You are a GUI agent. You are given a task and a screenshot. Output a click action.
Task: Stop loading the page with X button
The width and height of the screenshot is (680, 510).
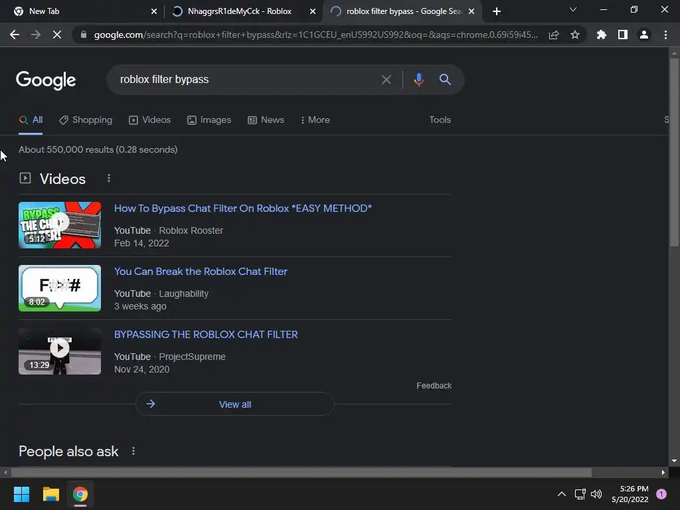[x=57, y=35]
